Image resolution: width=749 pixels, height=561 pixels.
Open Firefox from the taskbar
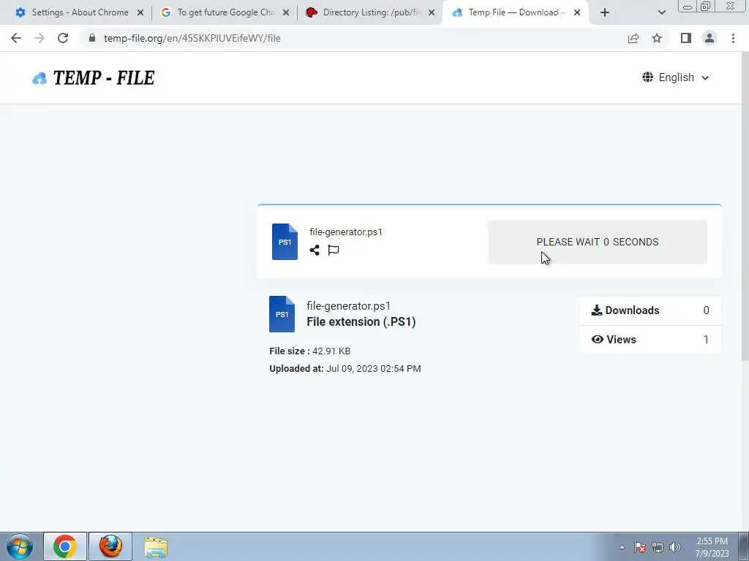point(110,546)
